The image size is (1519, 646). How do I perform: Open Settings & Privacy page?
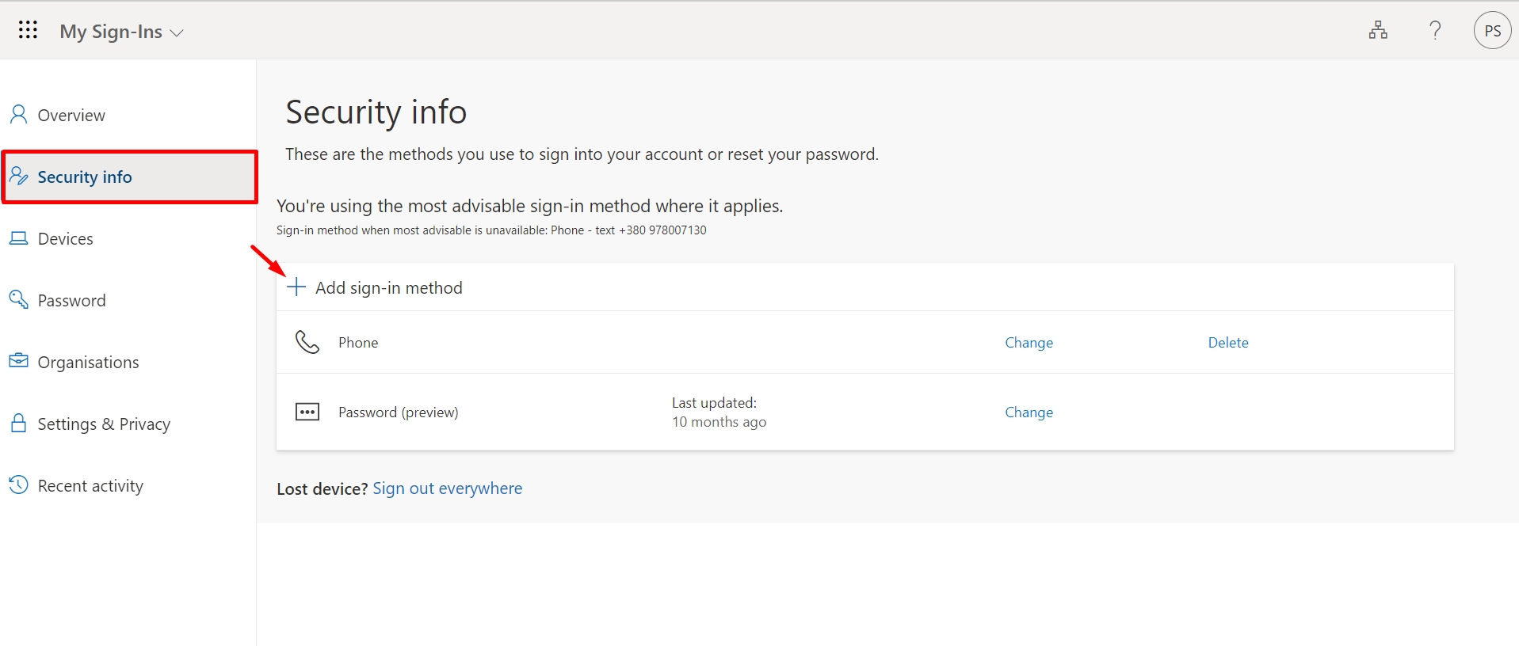pos(104,424)
